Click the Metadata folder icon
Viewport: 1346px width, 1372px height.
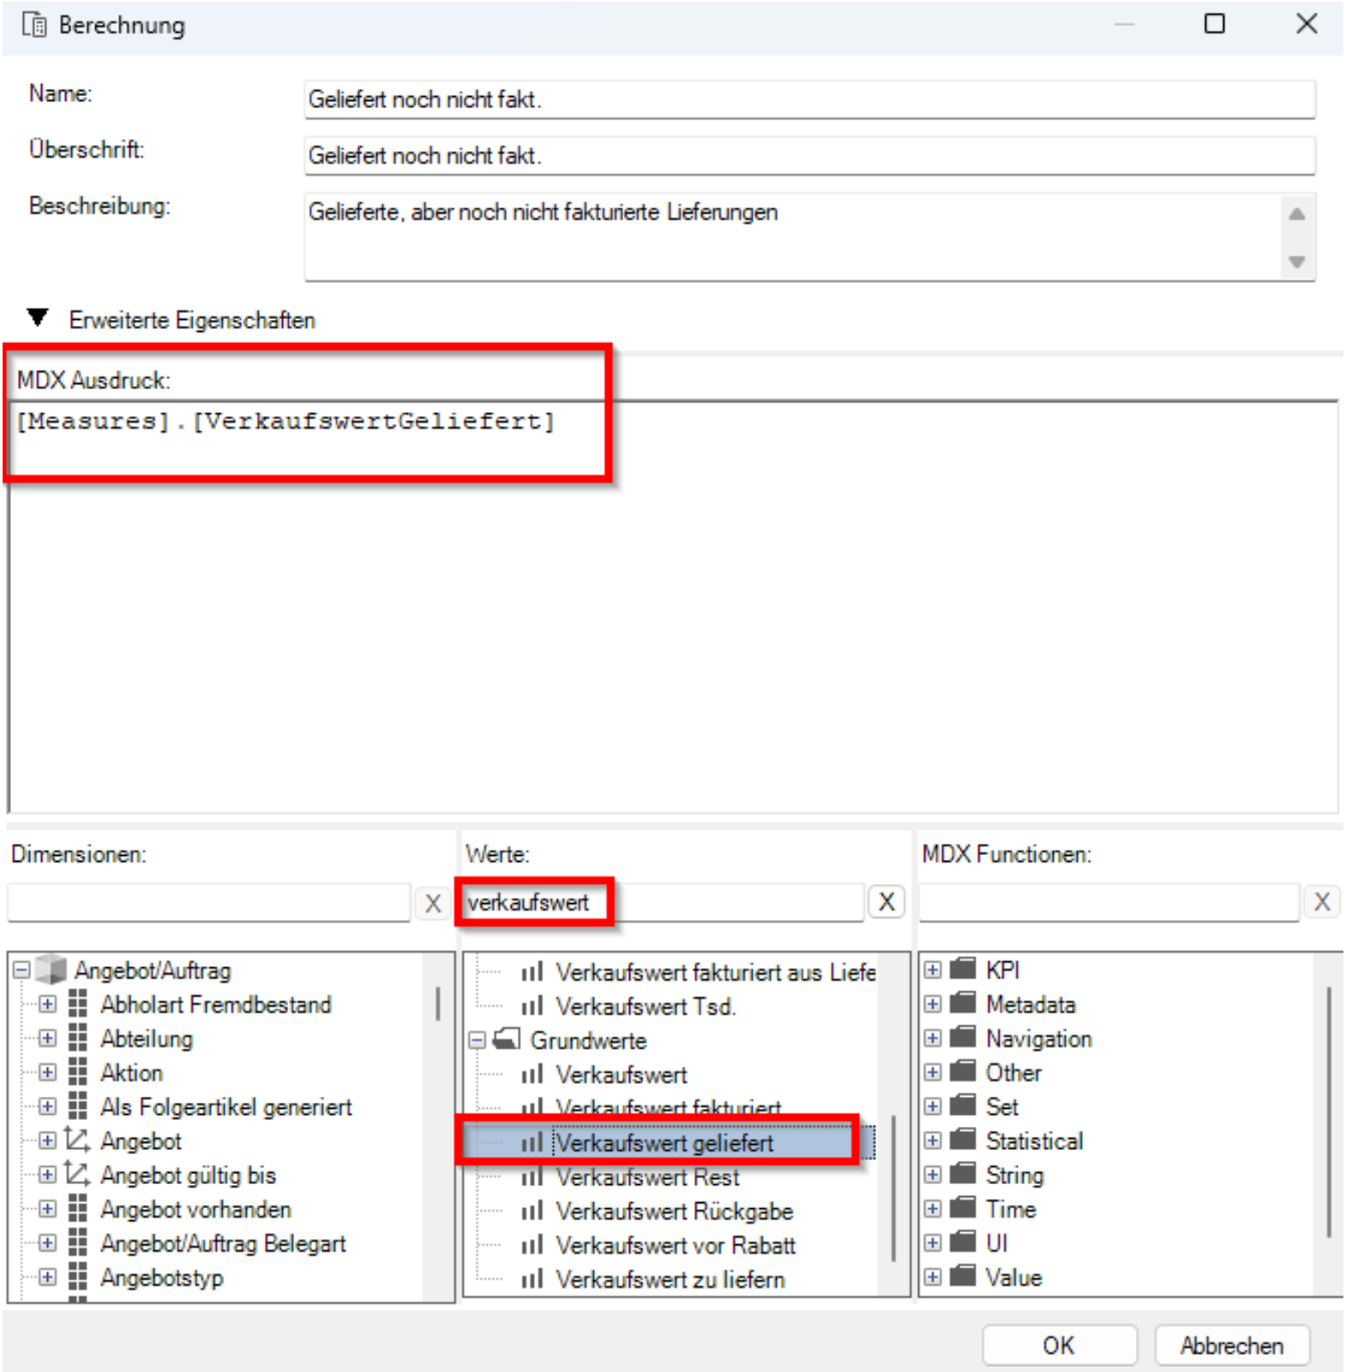click(964, 1003)
